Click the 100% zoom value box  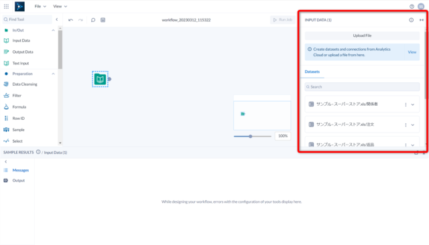coord(283,136)
